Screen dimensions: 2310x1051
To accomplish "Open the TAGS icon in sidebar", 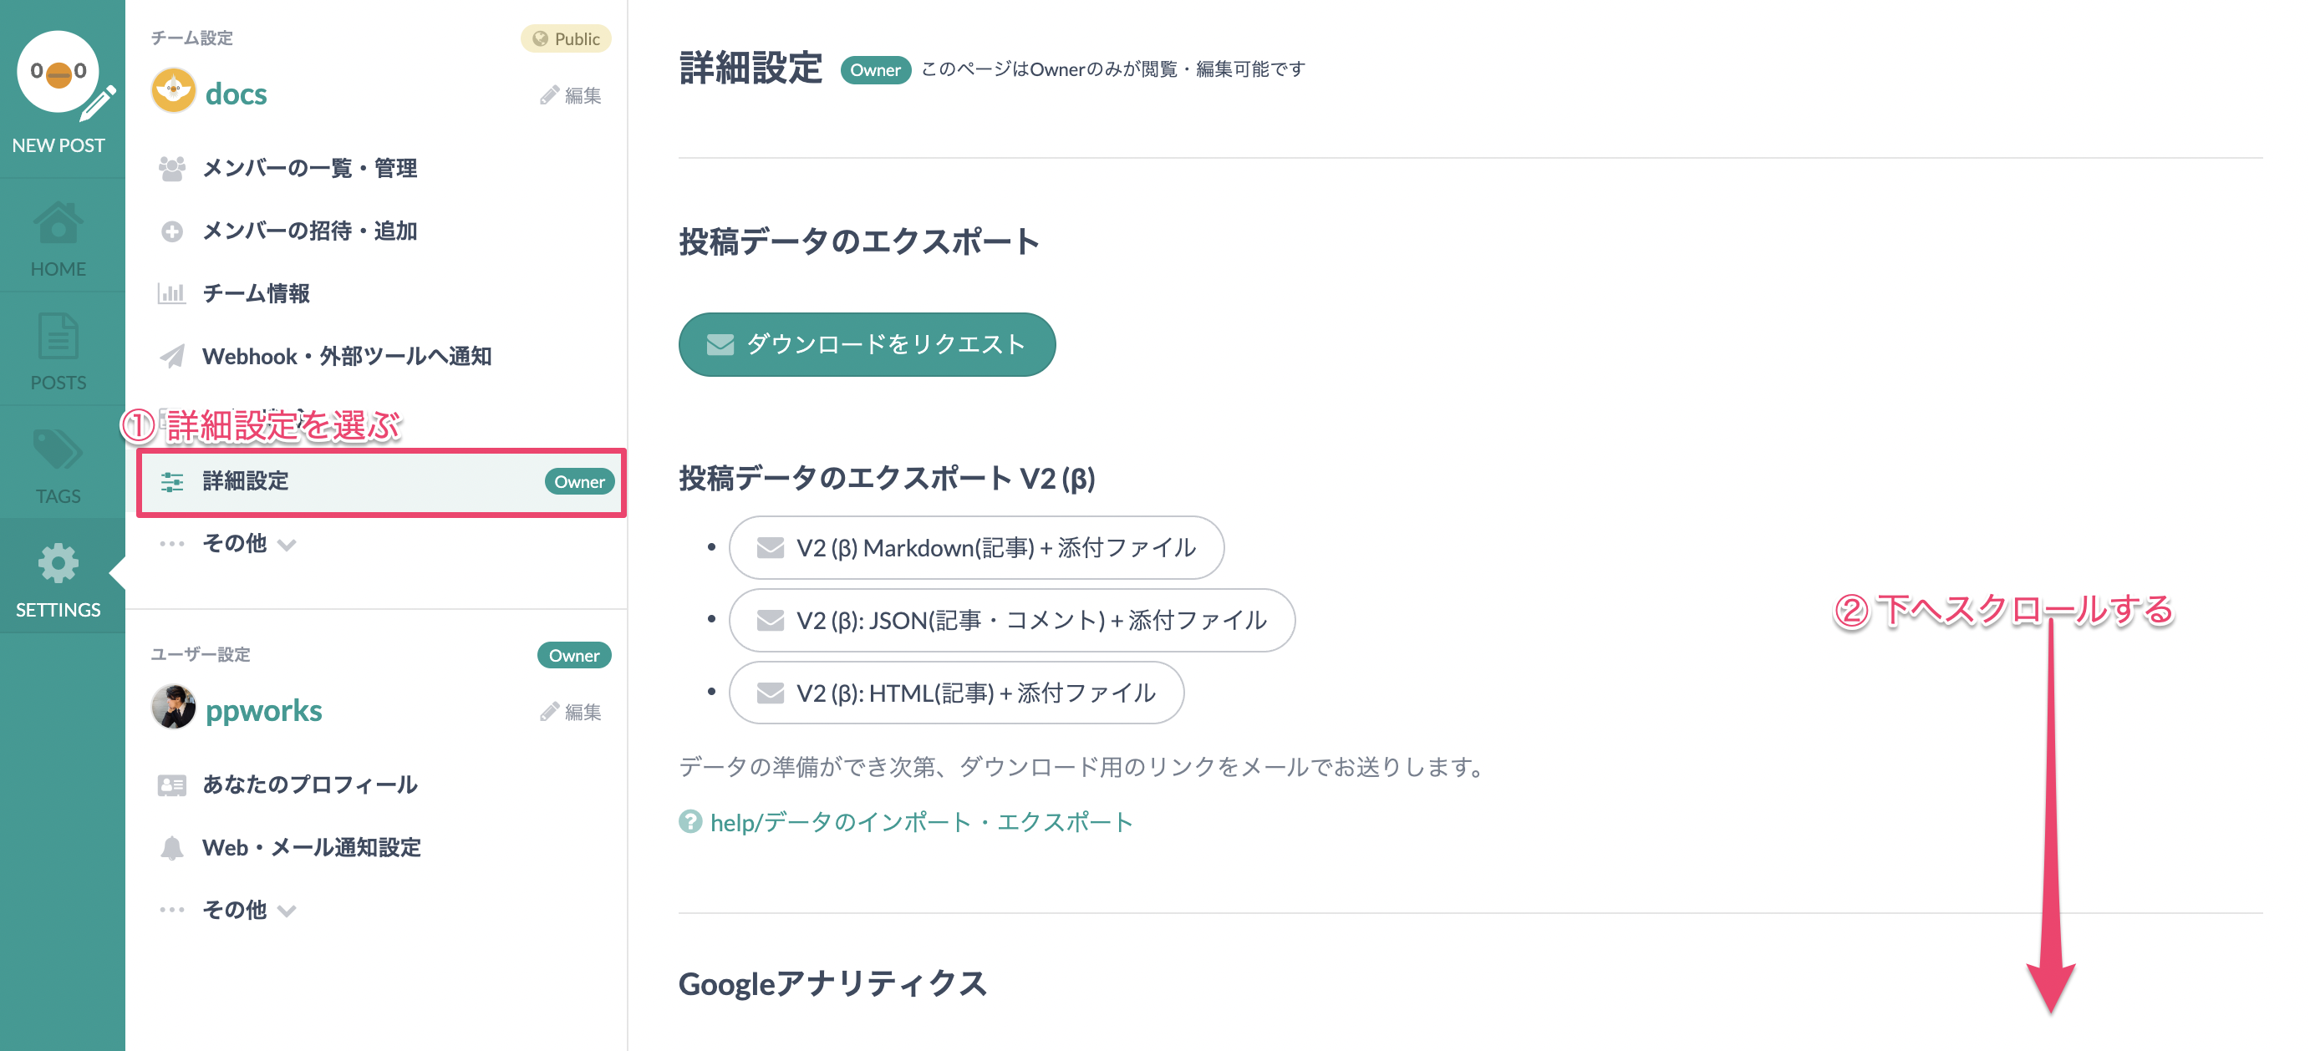I will (59, 450).
